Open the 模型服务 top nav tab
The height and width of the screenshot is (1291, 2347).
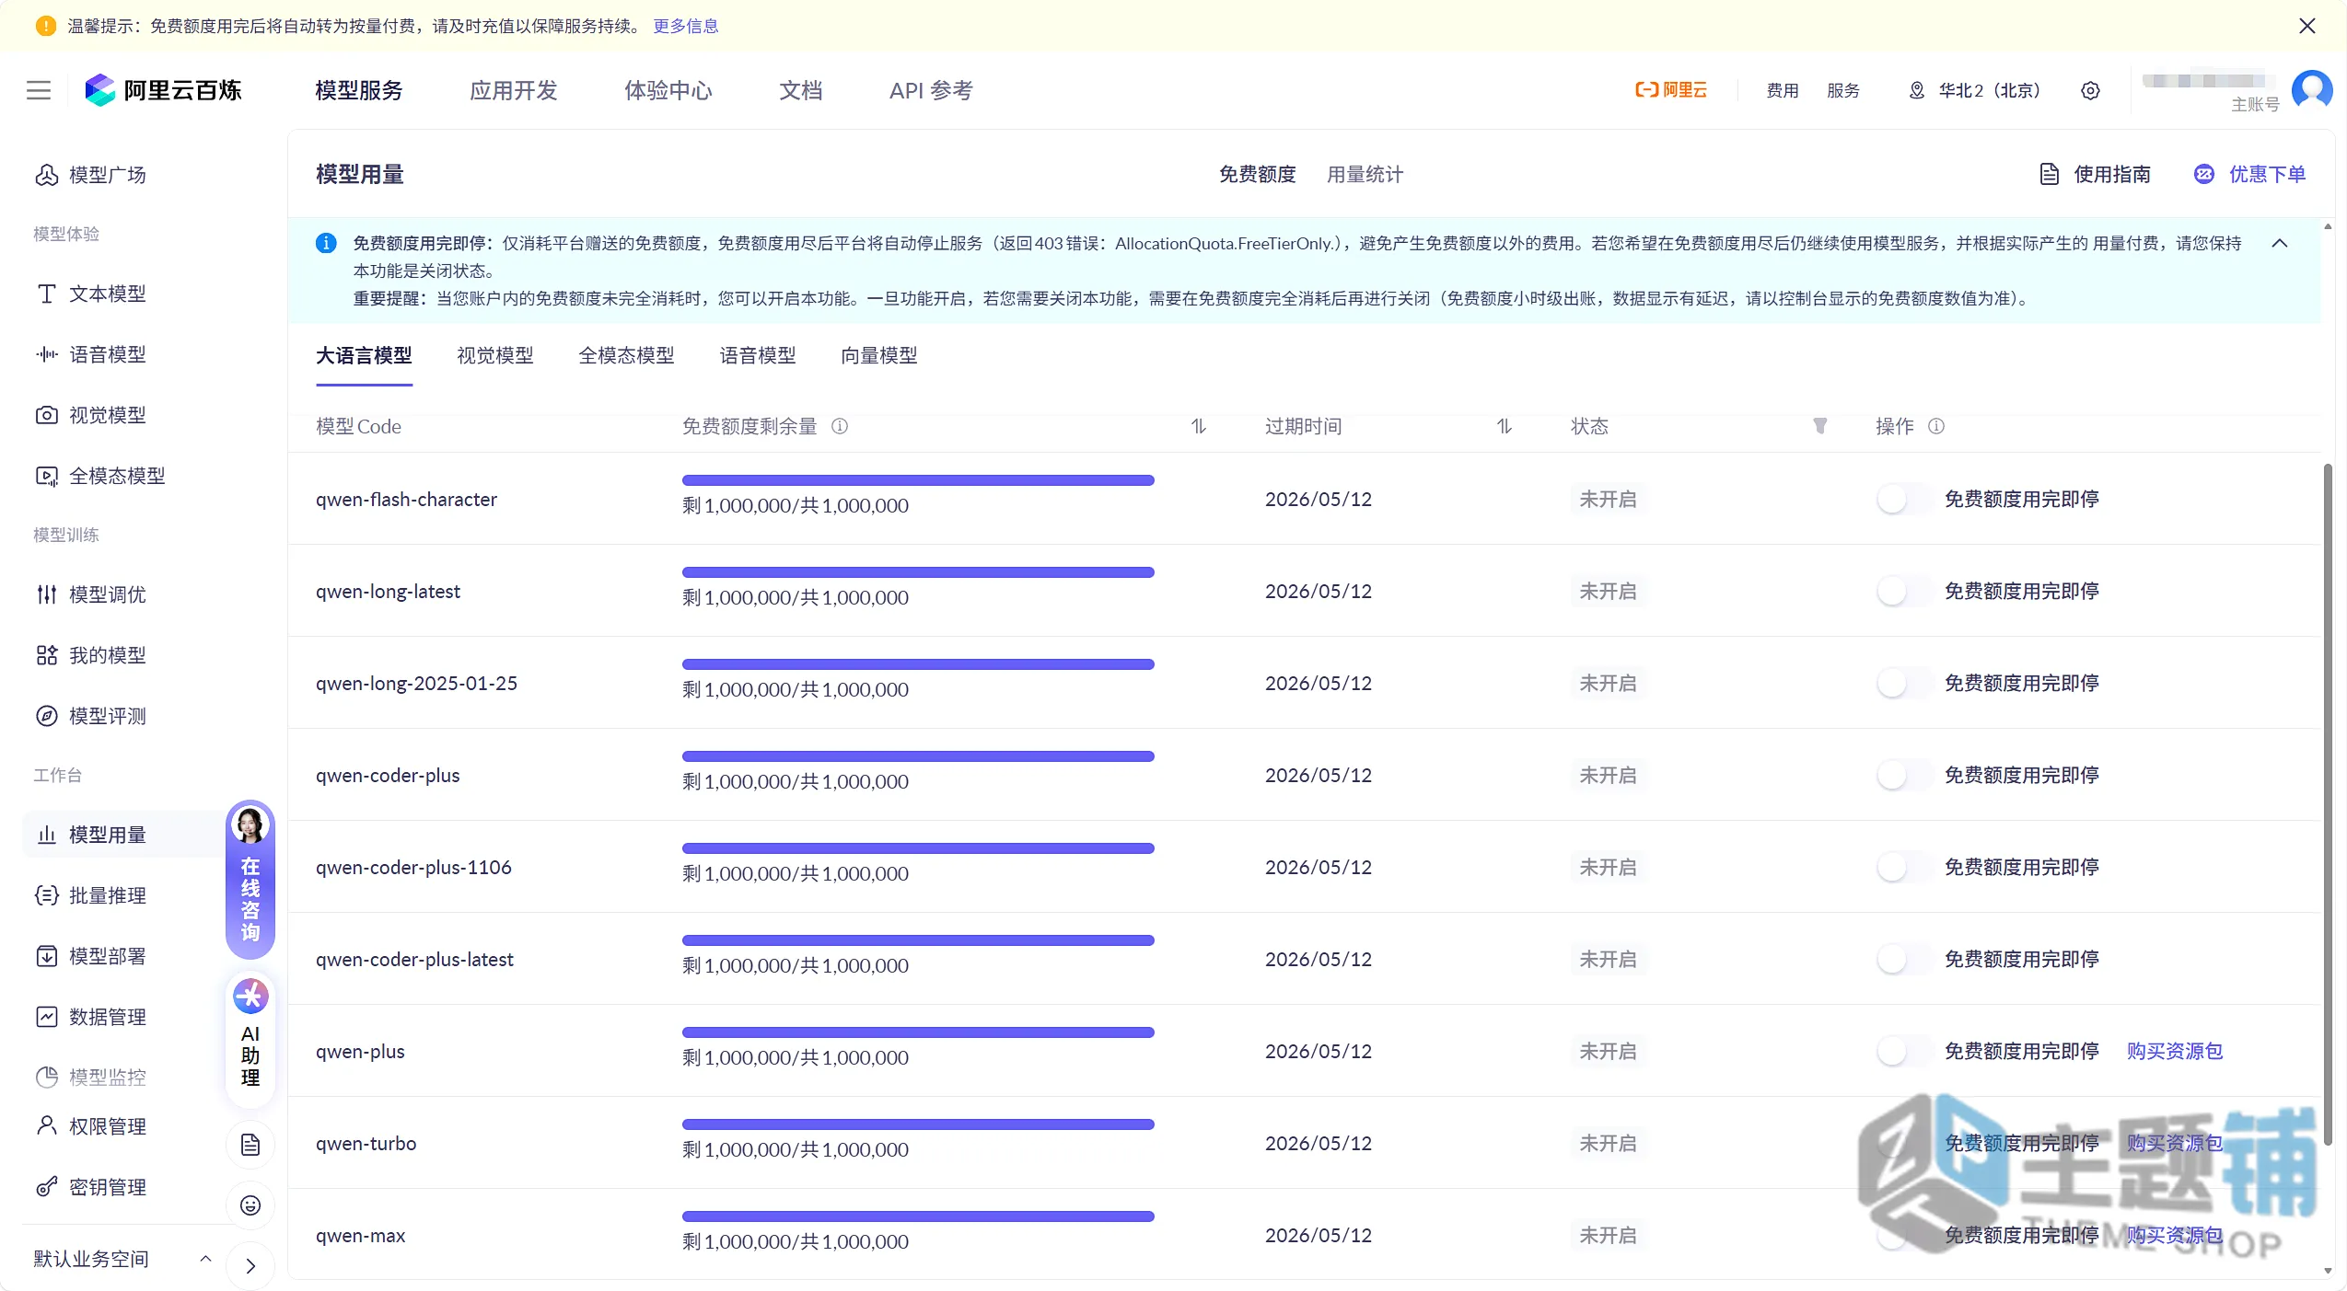(359, 90)
